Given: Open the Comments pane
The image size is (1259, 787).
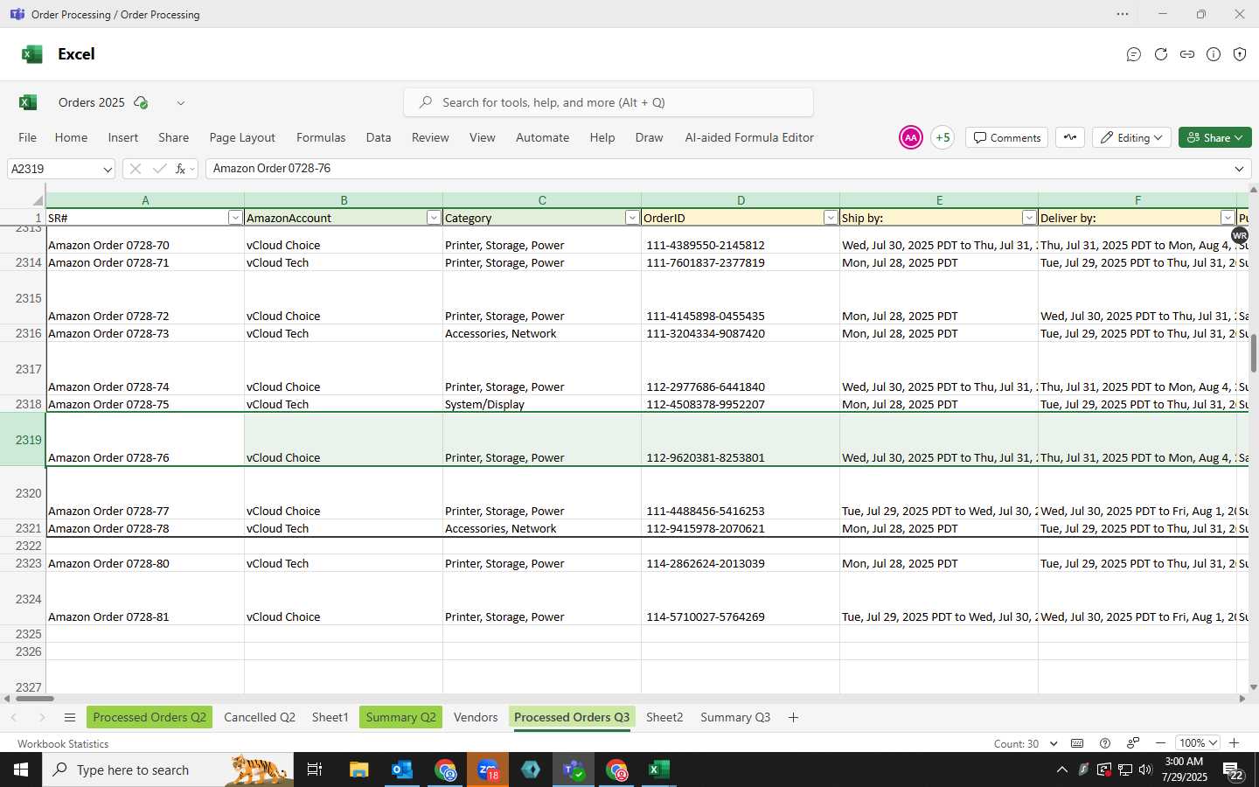Looking at the screenshot, I should pos(1007,137).
